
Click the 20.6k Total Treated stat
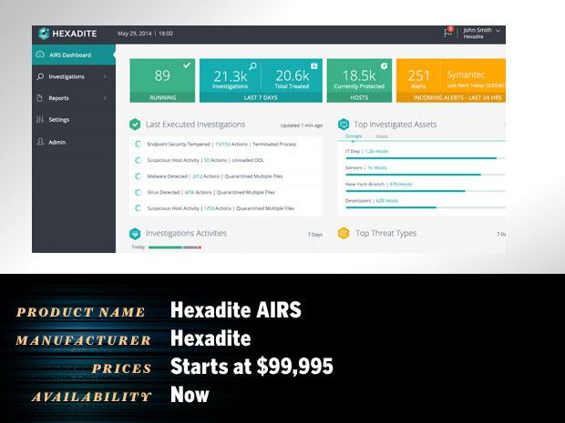(293, 79)
